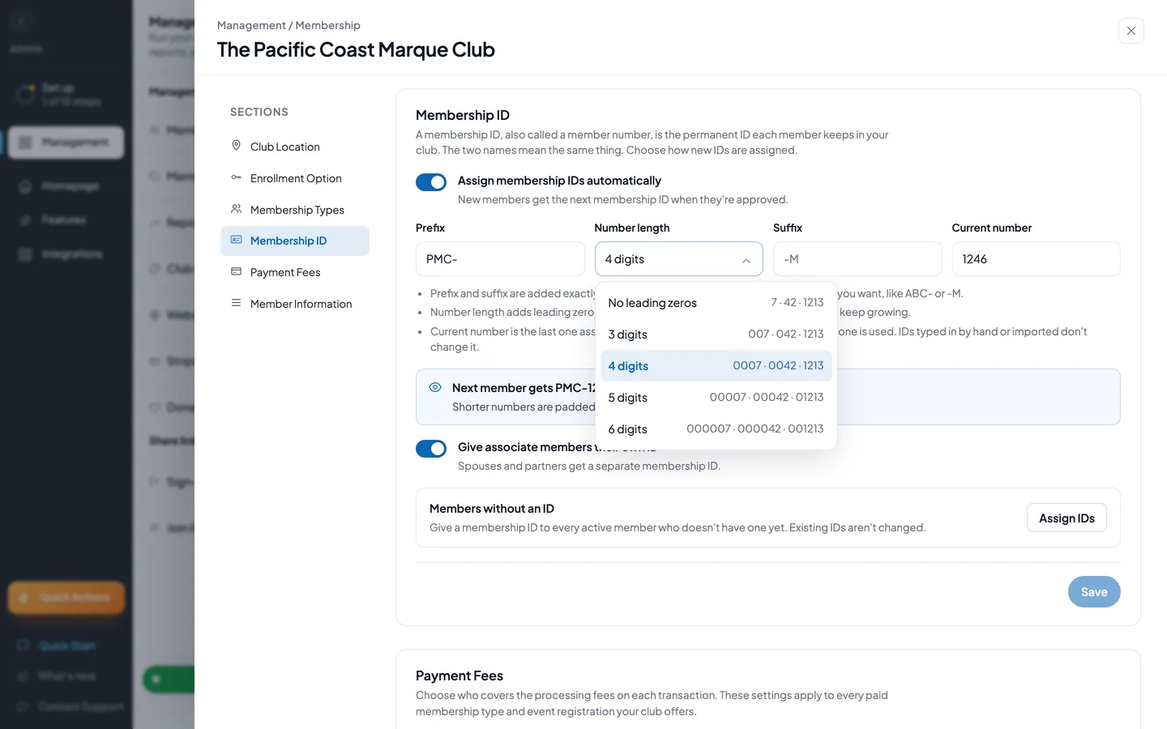Open Membership Types section

295,210
